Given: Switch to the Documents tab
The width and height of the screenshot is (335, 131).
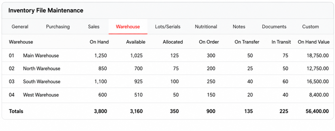Looking at the screenshot, I should (274, 27).
